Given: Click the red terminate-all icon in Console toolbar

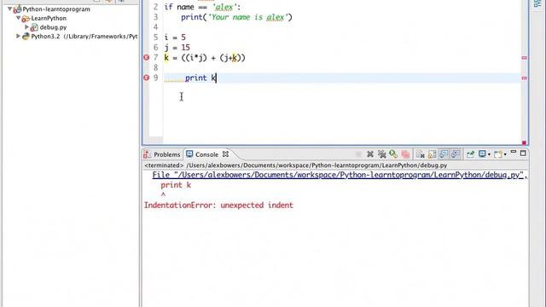Looking at the screenshot, I should [x=405, y=153].
